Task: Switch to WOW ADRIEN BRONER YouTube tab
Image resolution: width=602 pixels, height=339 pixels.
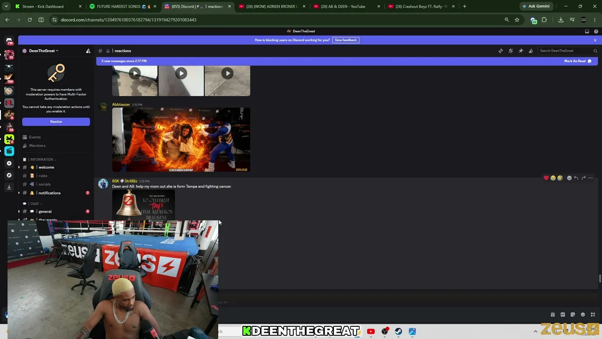Action: pyautogui.click(x=272, y=7)
